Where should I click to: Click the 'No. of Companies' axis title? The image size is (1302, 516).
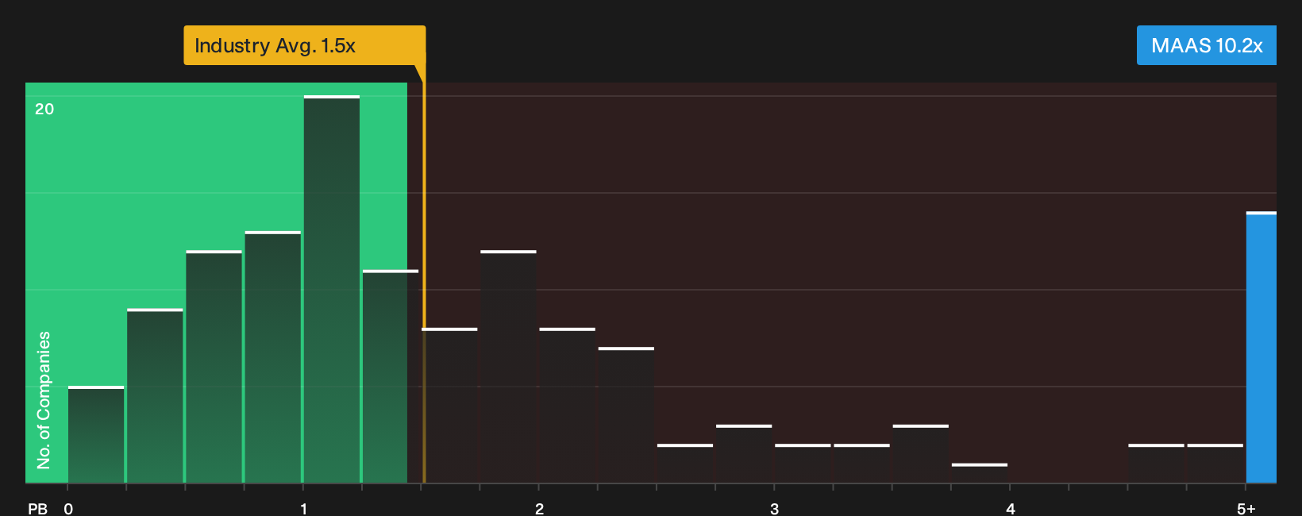click(x=44, y=400)
